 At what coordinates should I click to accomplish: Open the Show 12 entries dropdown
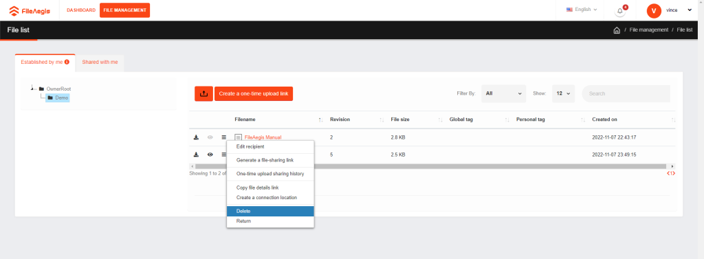[564, 93]
